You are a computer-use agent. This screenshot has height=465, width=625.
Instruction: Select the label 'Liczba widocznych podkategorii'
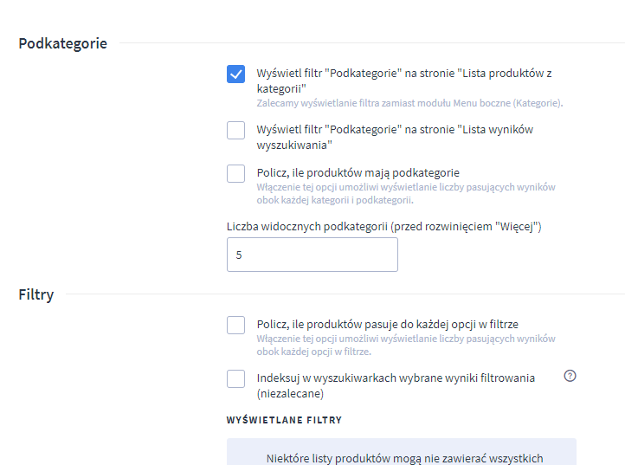pyautogui.click(x=383, y=227)
